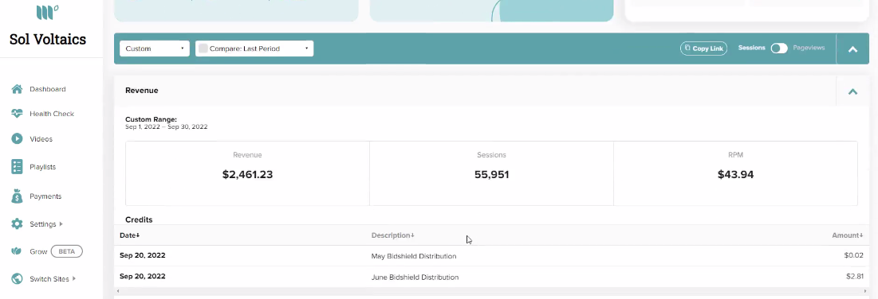Click the Grow lotus icon
The height and width of the screenshot is (299, 878).
click(17, 251)
